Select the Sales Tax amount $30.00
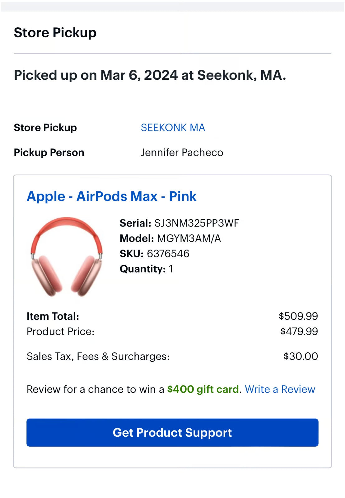This screenshot has height=498, width=345. (x=300, y=356)
